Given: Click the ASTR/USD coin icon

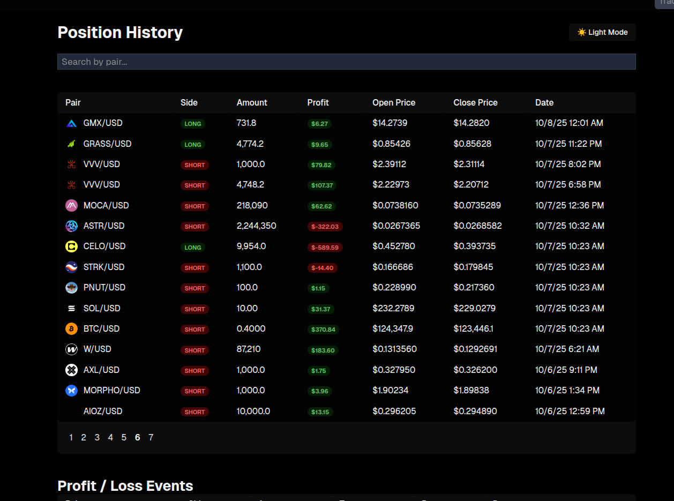Looking at the screenshot, I should (71, 226).
